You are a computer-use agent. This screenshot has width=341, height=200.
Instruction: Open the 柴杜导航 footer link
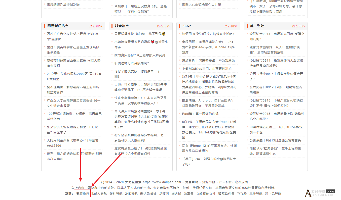pos(116,194)
